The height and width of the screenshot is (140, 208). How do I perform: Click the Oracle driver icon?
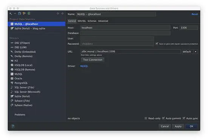(12, 79)
